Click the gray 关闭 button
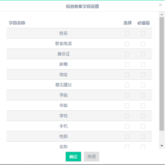This screenshot has width=165, height=165. [x=91, y=157]
